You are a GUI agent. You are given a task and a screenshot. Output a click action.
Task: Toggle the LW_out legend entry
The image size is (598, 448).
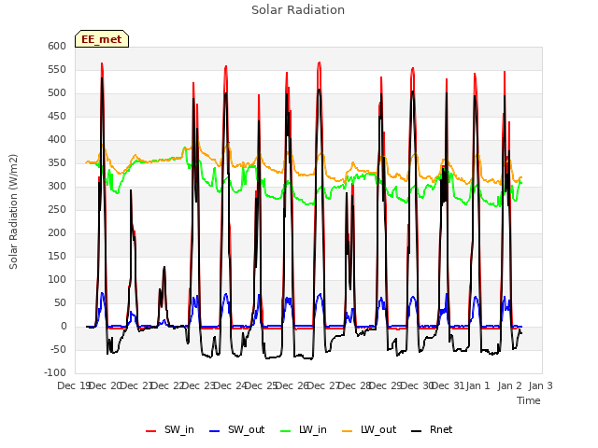(x=369, y=429)
